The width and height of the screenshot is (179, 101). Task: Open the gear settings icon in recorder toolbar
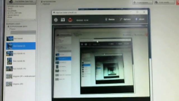click(x=56, y=20)
